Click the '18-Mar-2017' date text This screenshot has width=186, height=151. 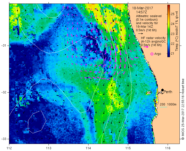[143, 8]
